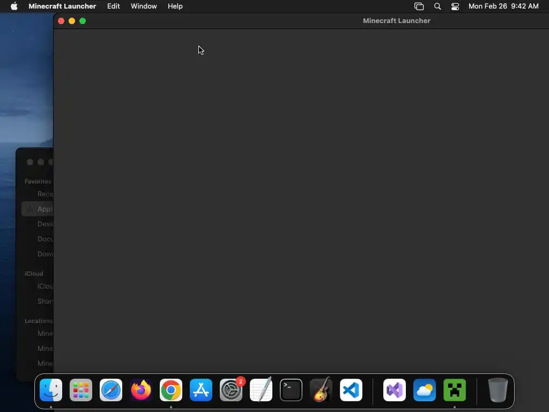
Task: Open Visual Studio Code dock icon
Action: [351, 390]
